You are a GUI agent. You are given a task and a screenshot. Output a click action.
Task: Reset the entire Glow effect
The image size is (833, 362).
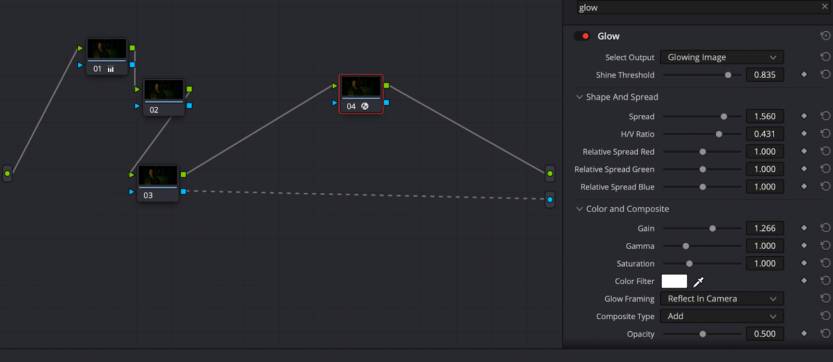[x=825, y=36]
